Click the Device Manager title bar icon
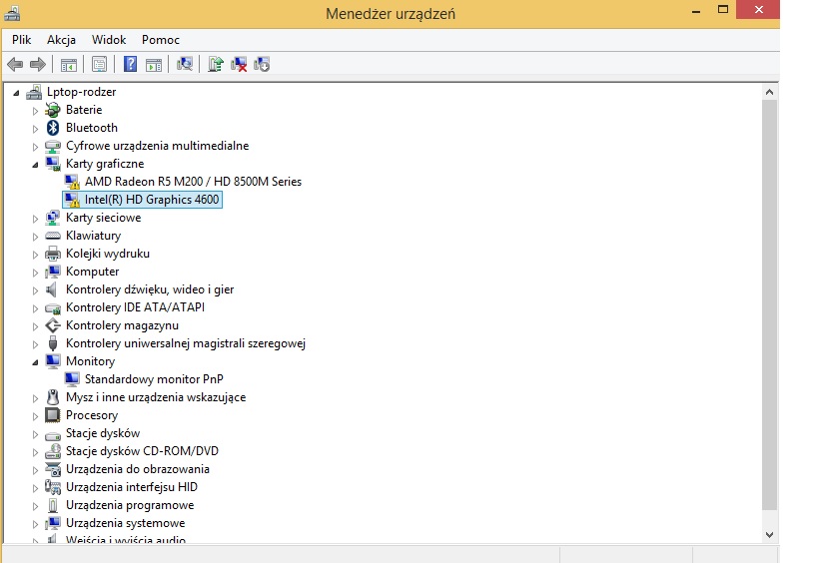The width and height of the screenshot is (818, 563). pos(12,13)
